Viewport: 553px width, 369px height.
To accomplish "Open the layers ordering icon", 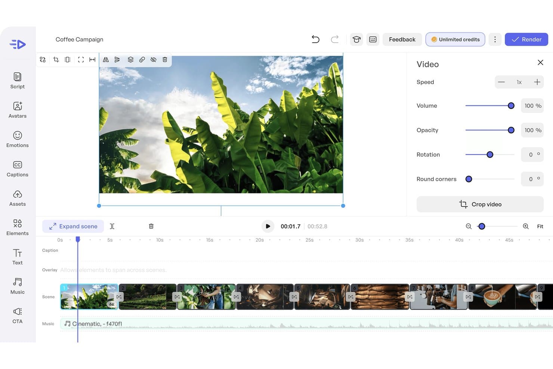I will point(130,59).
